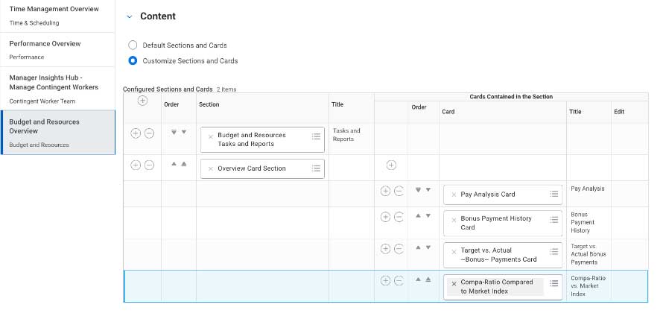
Task: Select Customize Sections and Cards option
Action: [x=133, y=60]
